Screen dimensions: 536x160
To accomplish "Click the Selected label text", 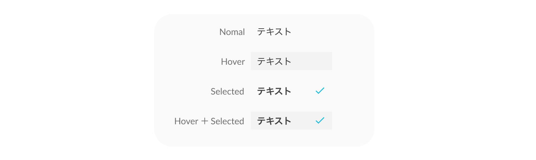I will coord(227,92).
